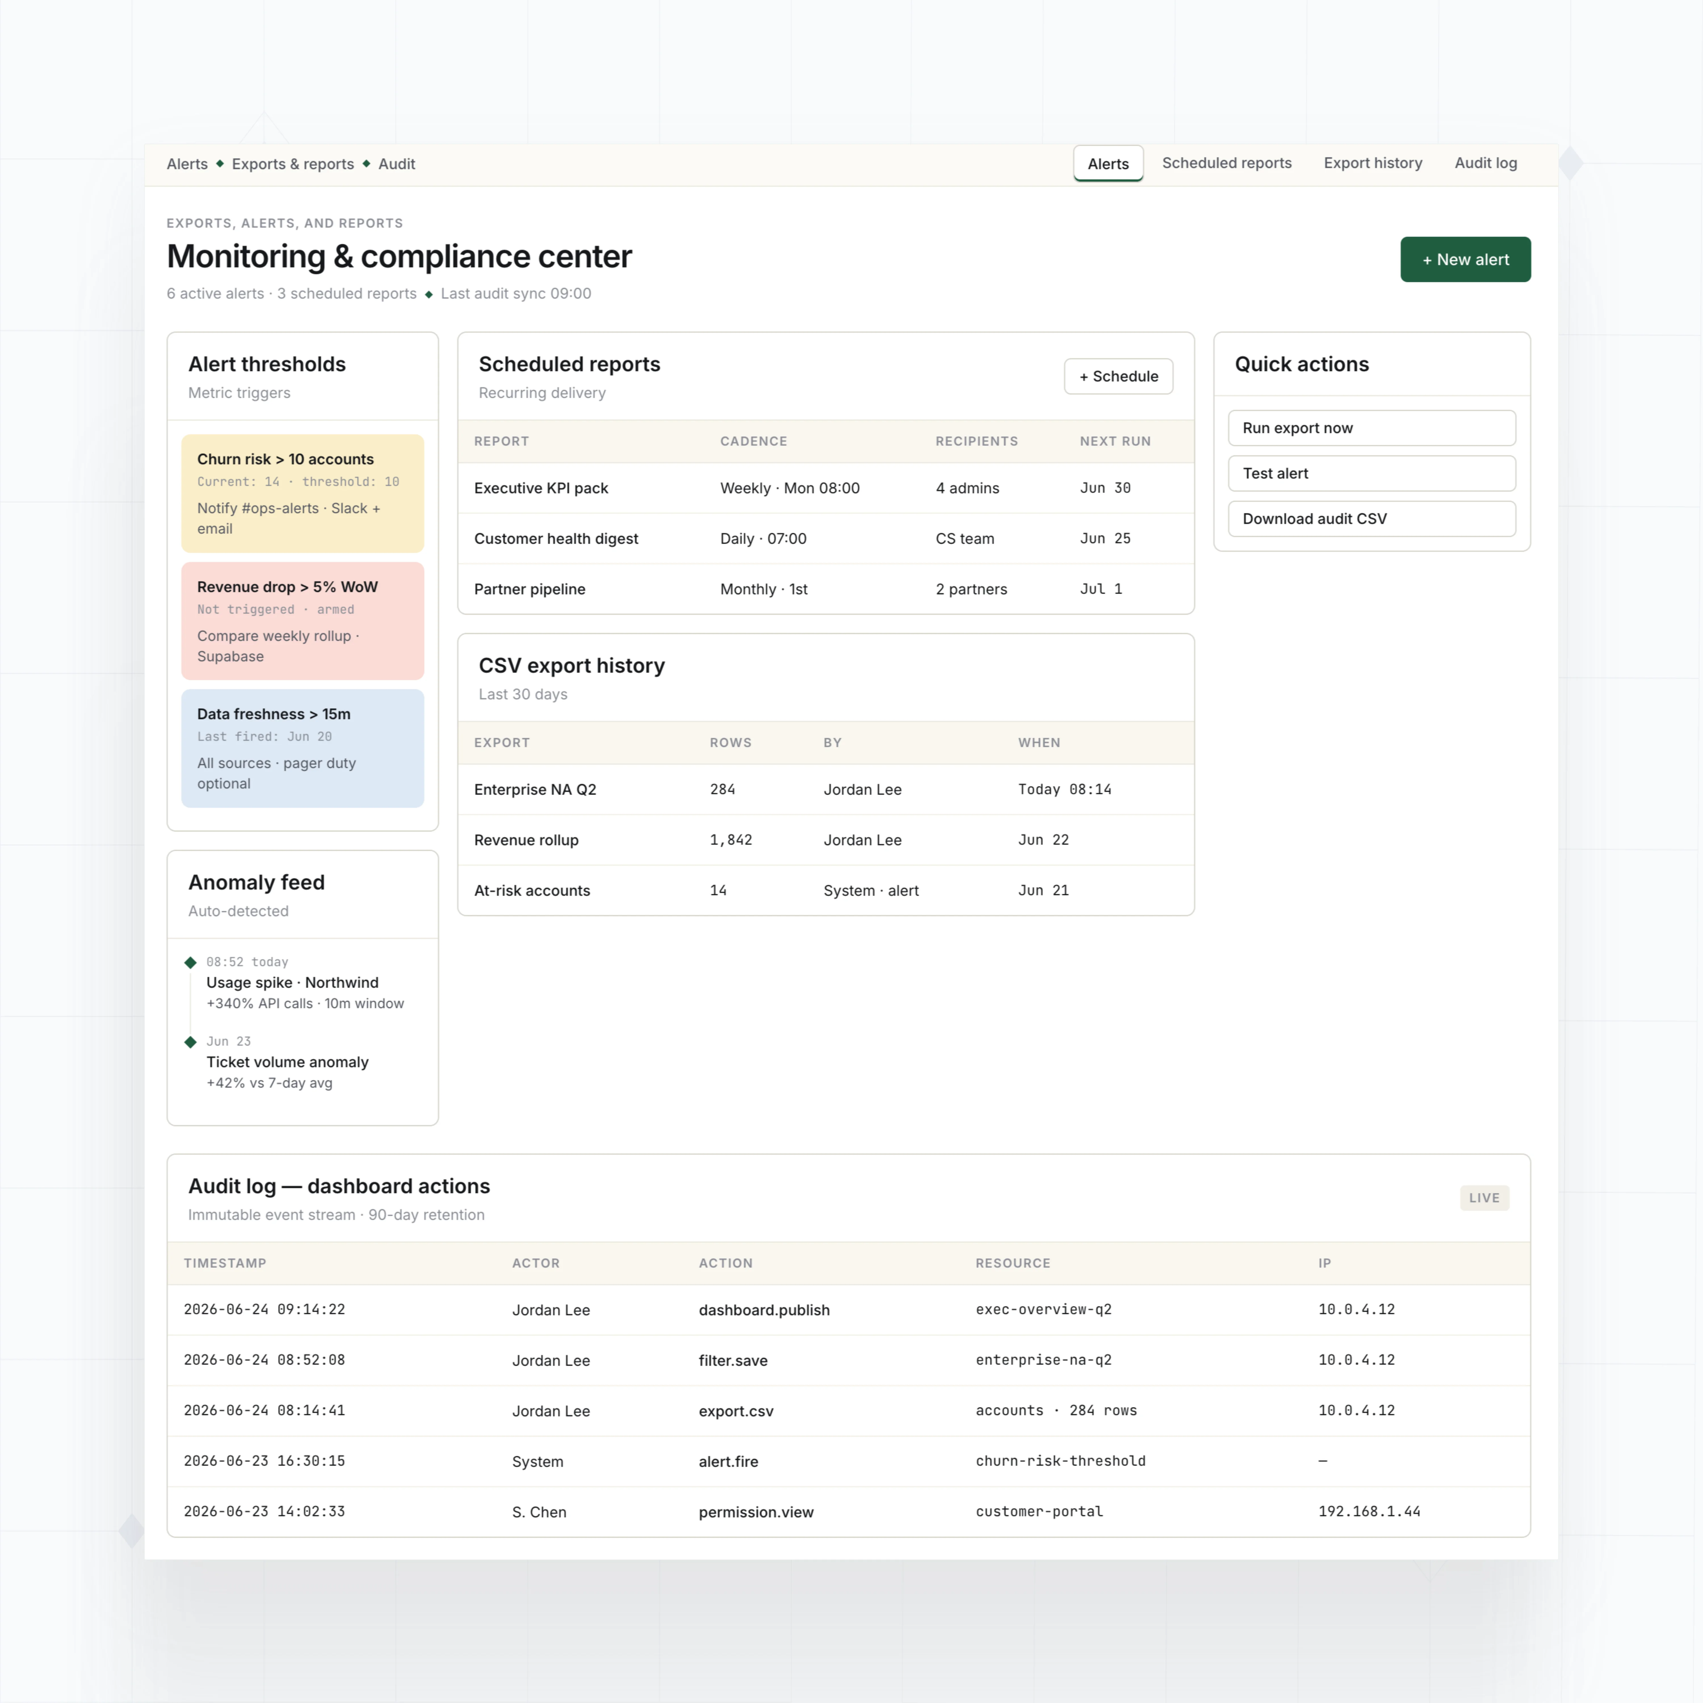Select the Enterprise NA Q2 export
Viewport: 1703px width, 1703px height.
click(x=535, y=790)
